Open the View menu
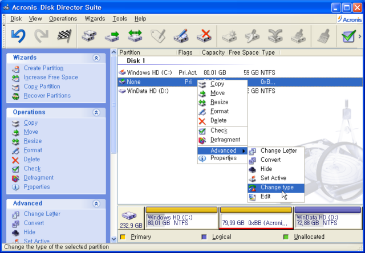365x253 pixels. [x=35, y=19]
